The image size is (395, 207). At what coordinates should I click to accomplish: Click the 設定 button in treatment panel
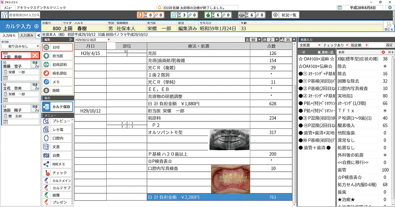[x=389, y=45]
